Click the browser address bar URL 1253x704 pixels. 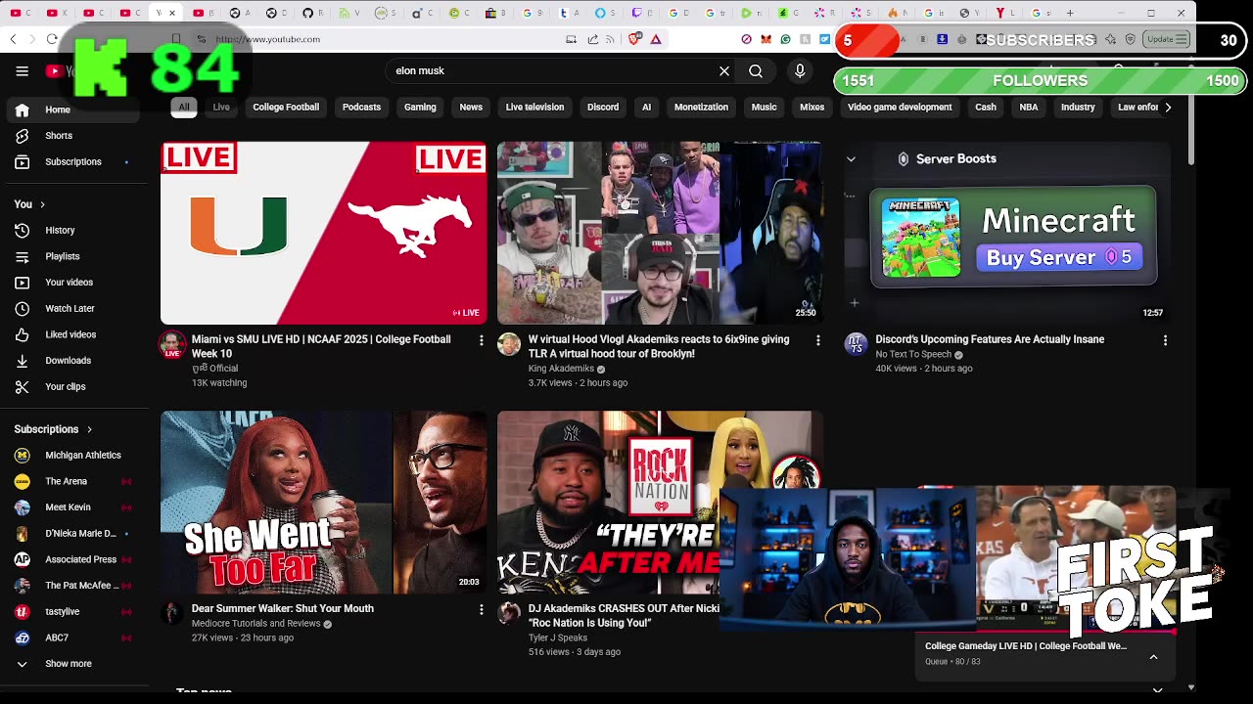(268, 39)
